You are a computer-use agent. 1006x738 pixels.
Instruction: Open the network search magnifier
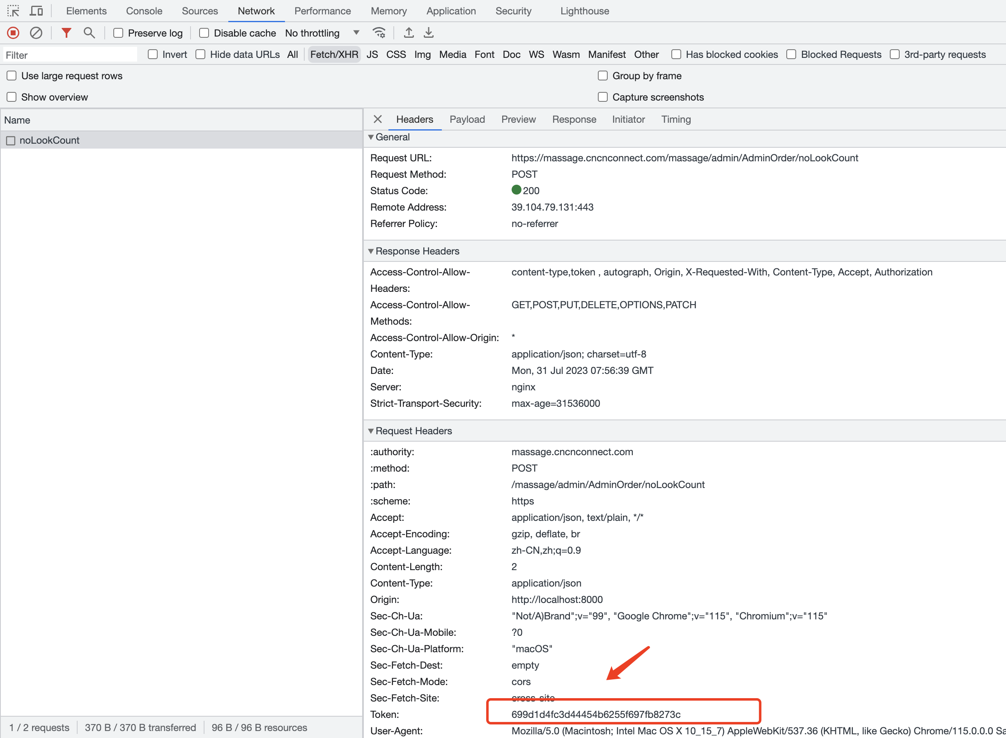[89, 32]
